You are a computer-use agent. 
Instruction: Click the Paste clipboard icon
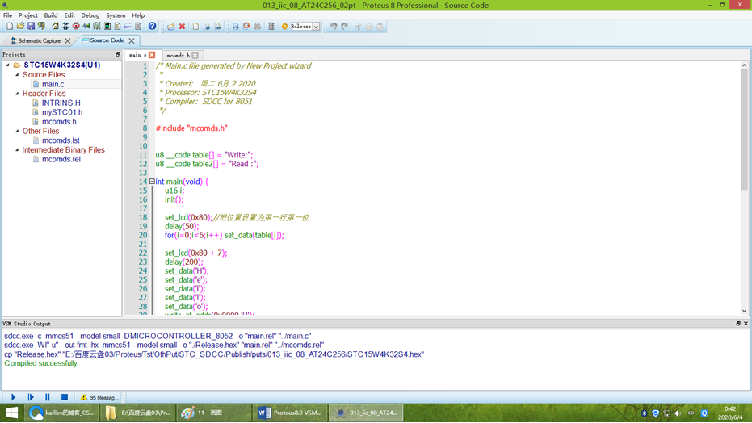pos(380,27)
